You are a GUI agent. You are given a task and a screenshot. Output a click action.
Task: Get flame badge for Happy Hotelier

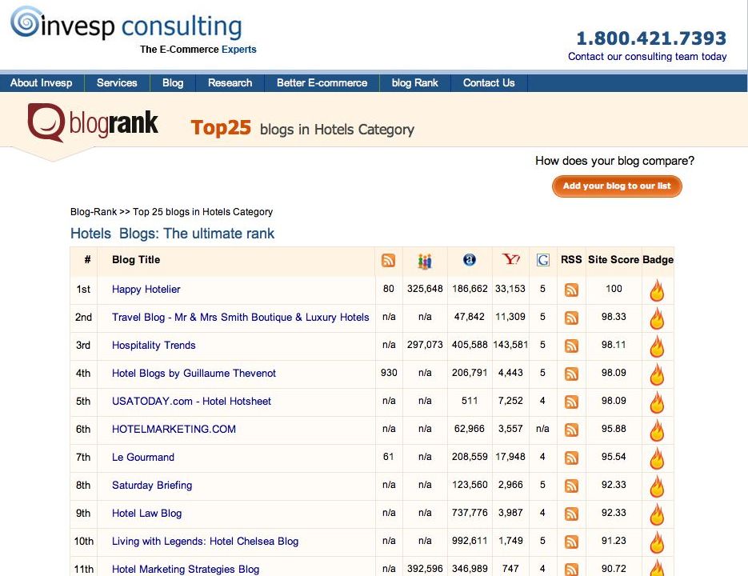point(657,290)
